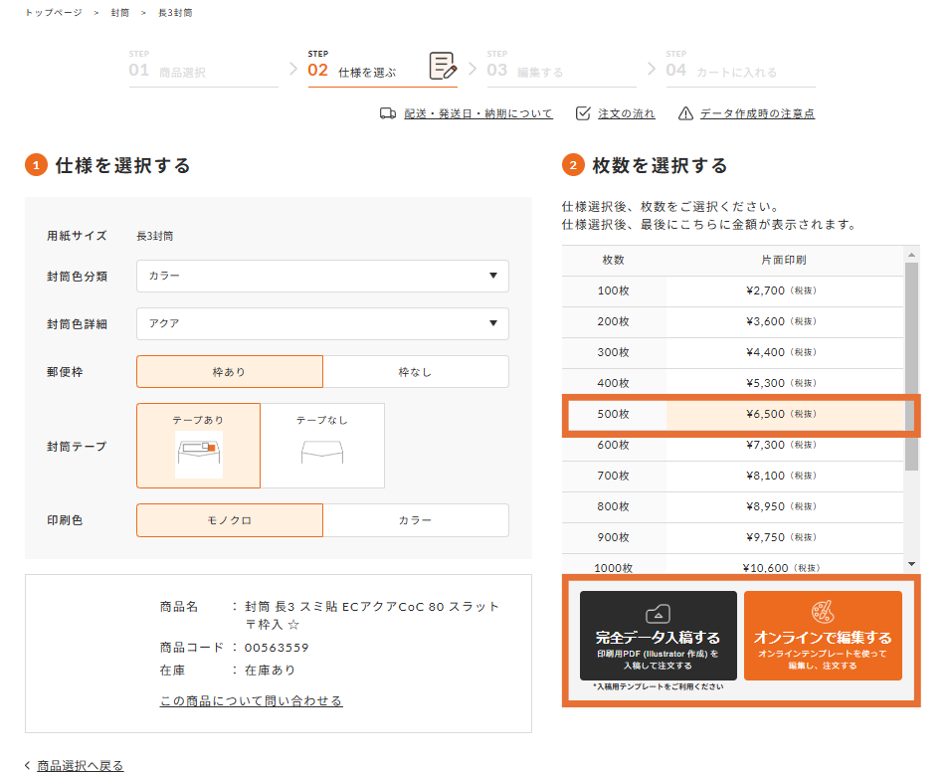Viewport: 950px width, 773px height.
Task: Expand the 封筒色詳細 アクア dropdown
Action: [322, 323]
